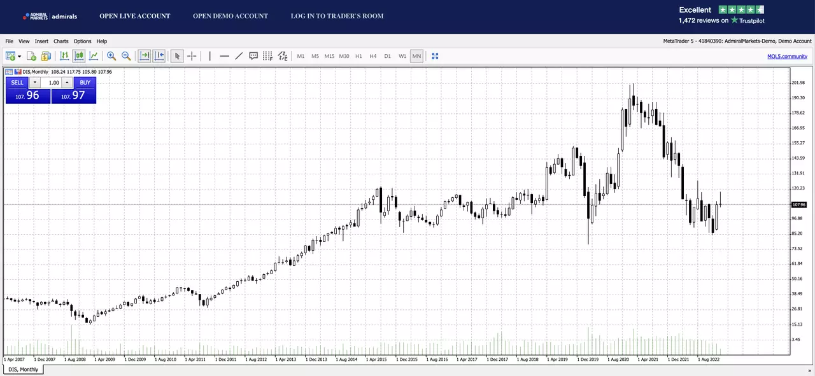Switch chart to candlestick mode
Viewport: 815px width, 376px height.
pos(79,56)
